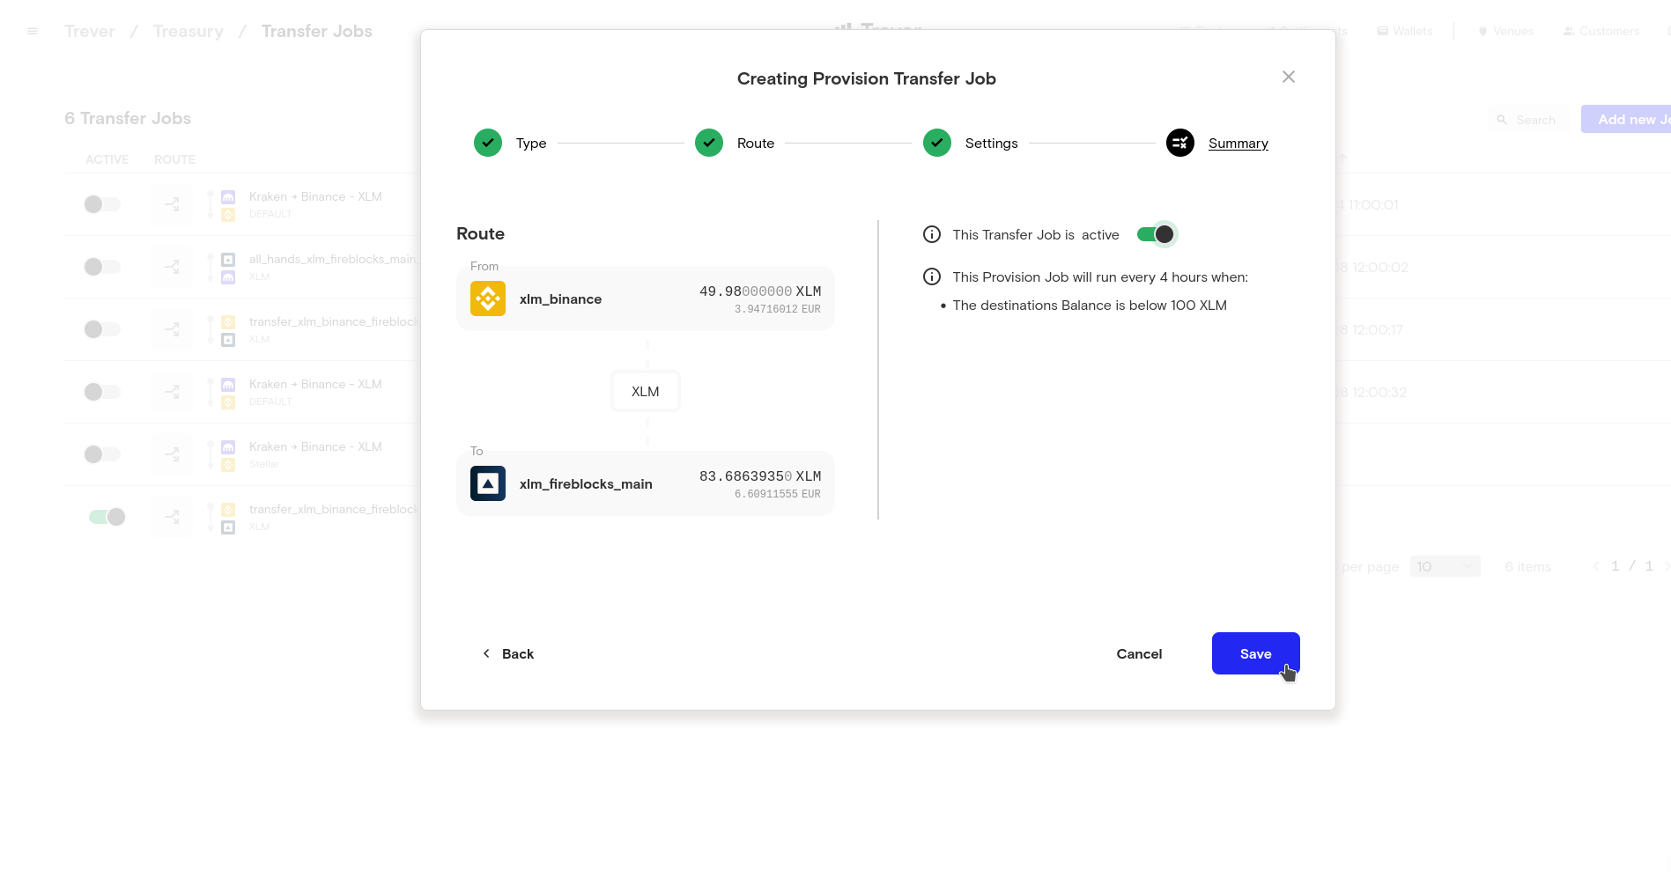Disable the Transfer Job active toggle
1671x877 pixels.
(1156, 234)
